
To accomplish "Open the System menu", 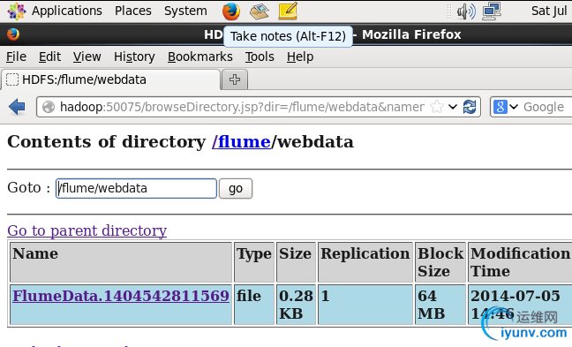I will pos(185,11).
